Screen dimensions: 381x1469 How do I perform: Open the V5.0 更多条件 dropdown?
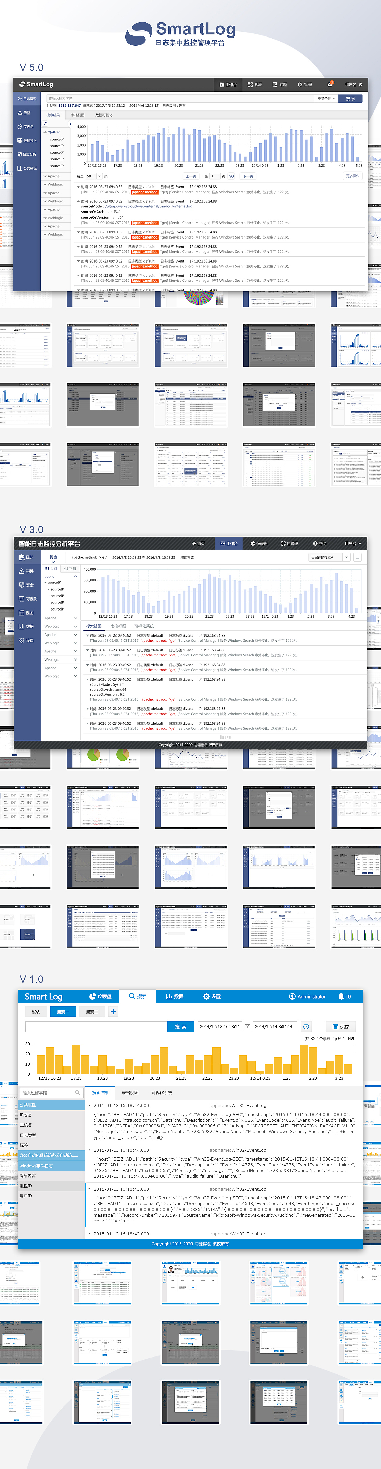click(x=326, y=99)
